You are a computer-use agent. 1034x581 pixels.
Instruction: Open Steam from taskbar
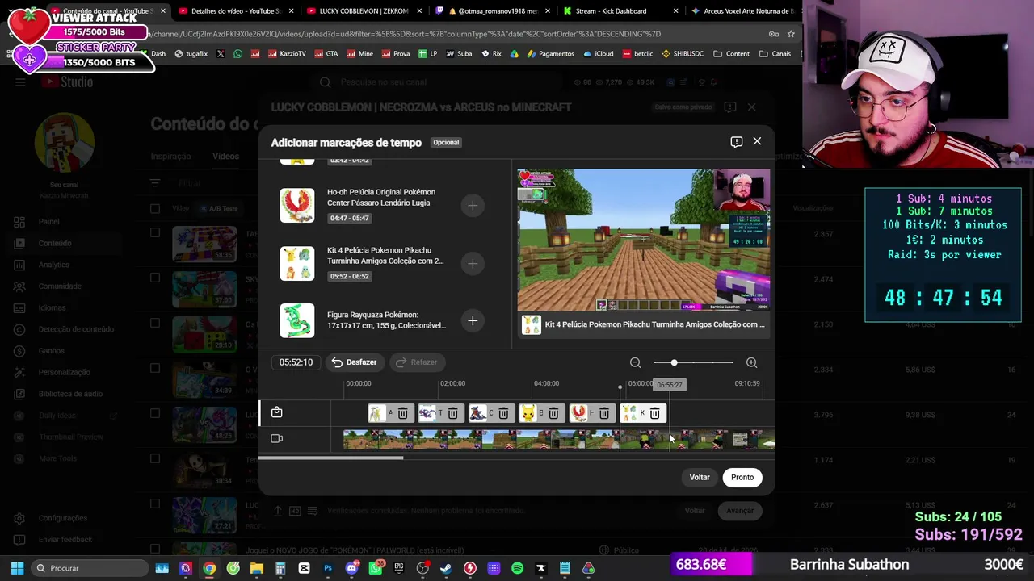(446, 568)
